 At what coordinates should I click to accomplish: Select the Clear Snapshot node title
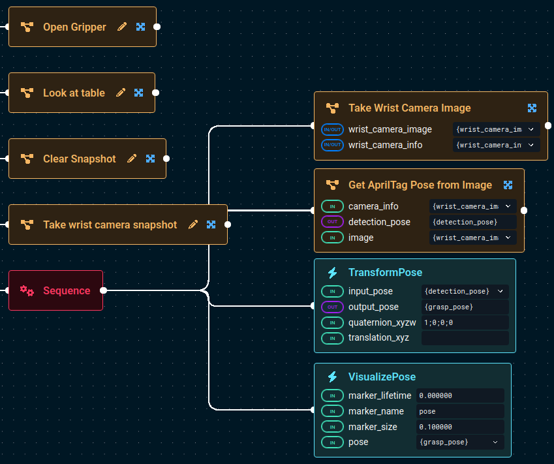point(80,159)
